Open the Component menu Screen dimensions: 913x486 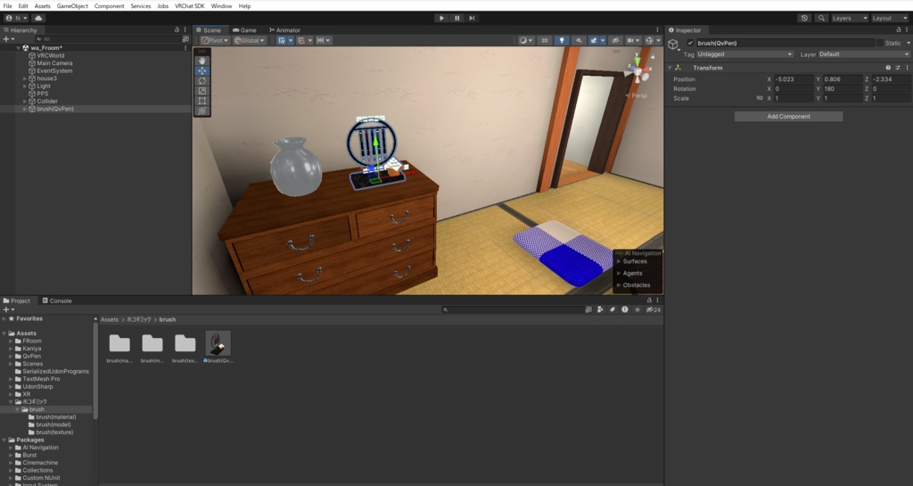coord(109,6)
